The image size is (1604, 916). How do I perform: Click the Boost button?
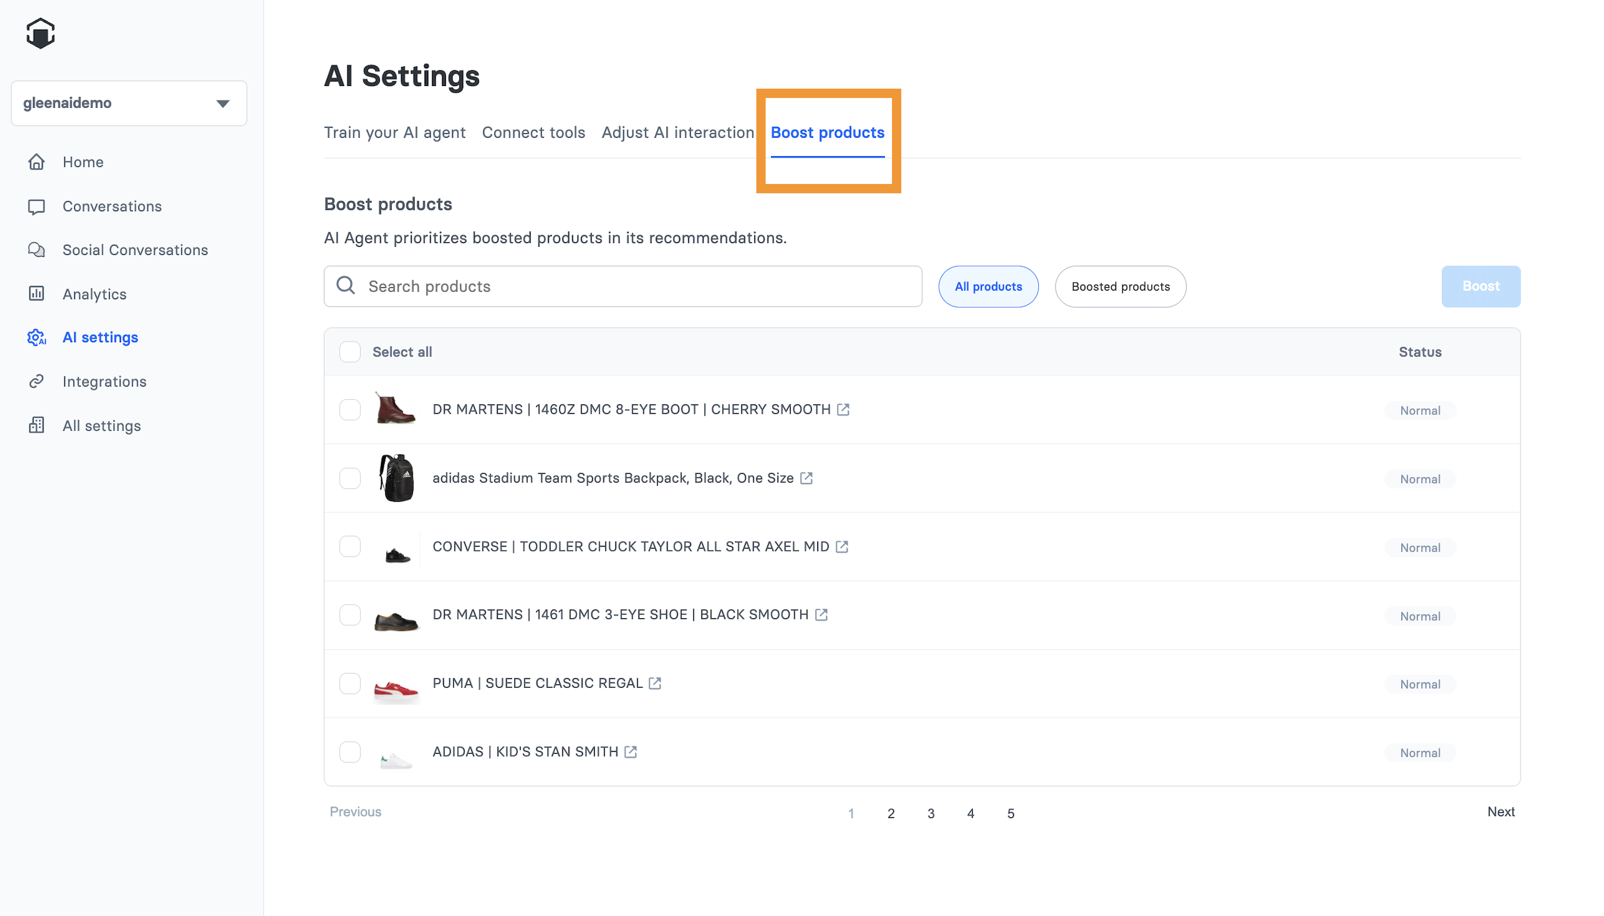tap(1481, 286)
